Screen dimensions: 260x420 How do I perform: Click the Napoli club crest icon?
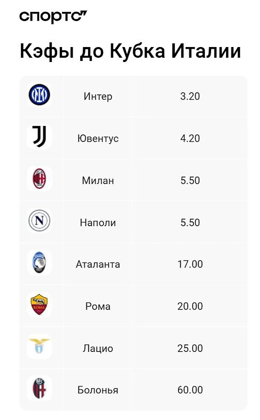(x=39, y=221)
